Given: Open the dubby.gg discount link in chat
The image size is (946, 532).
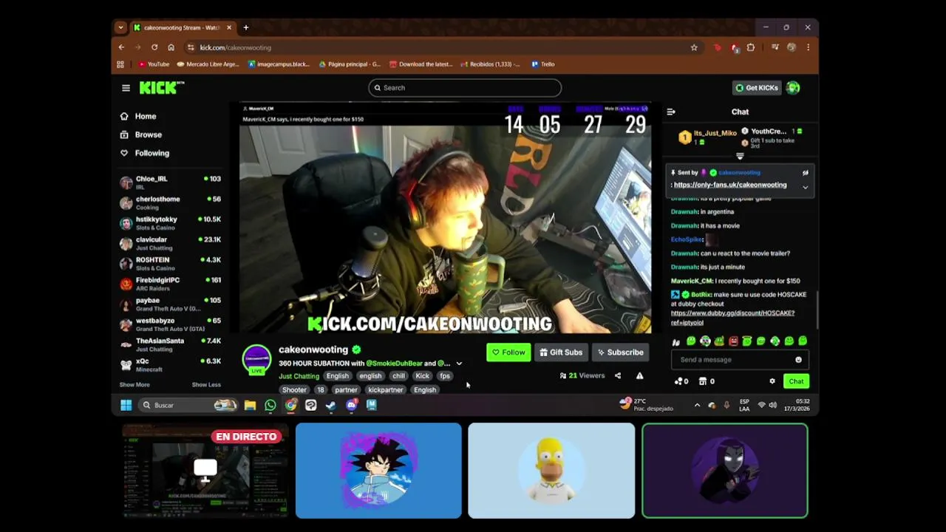Looking at the screenshot, I should pyautogui.click(x=732, y=318).
